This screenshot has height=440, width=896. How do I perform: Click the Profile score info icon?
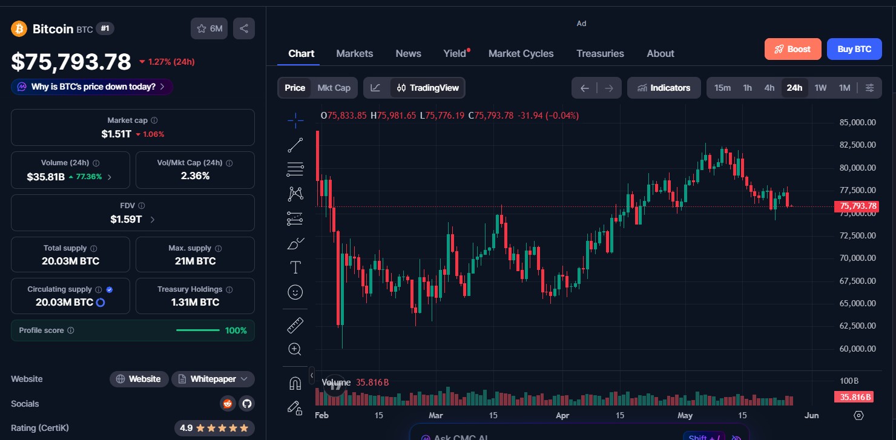(71, 330)
